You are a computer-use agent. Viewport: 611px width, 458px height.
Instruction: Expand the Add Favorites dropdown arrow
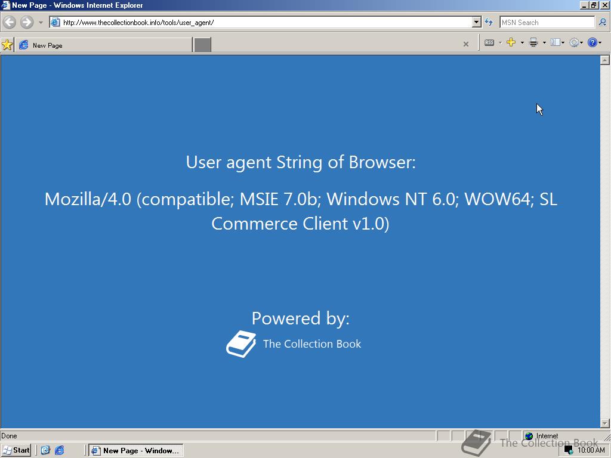(x=522, y=43)
